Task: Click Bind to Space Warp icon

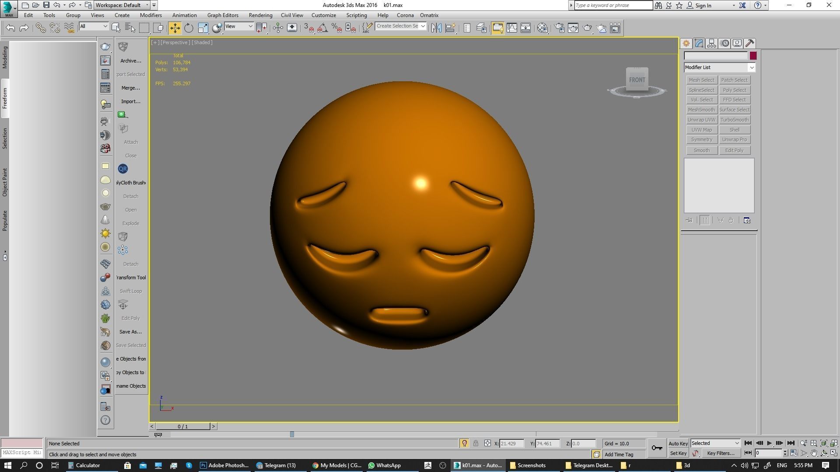Action: [69, 28]
